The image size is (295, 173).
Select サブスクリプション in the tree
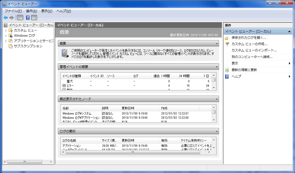coord(28,46)
